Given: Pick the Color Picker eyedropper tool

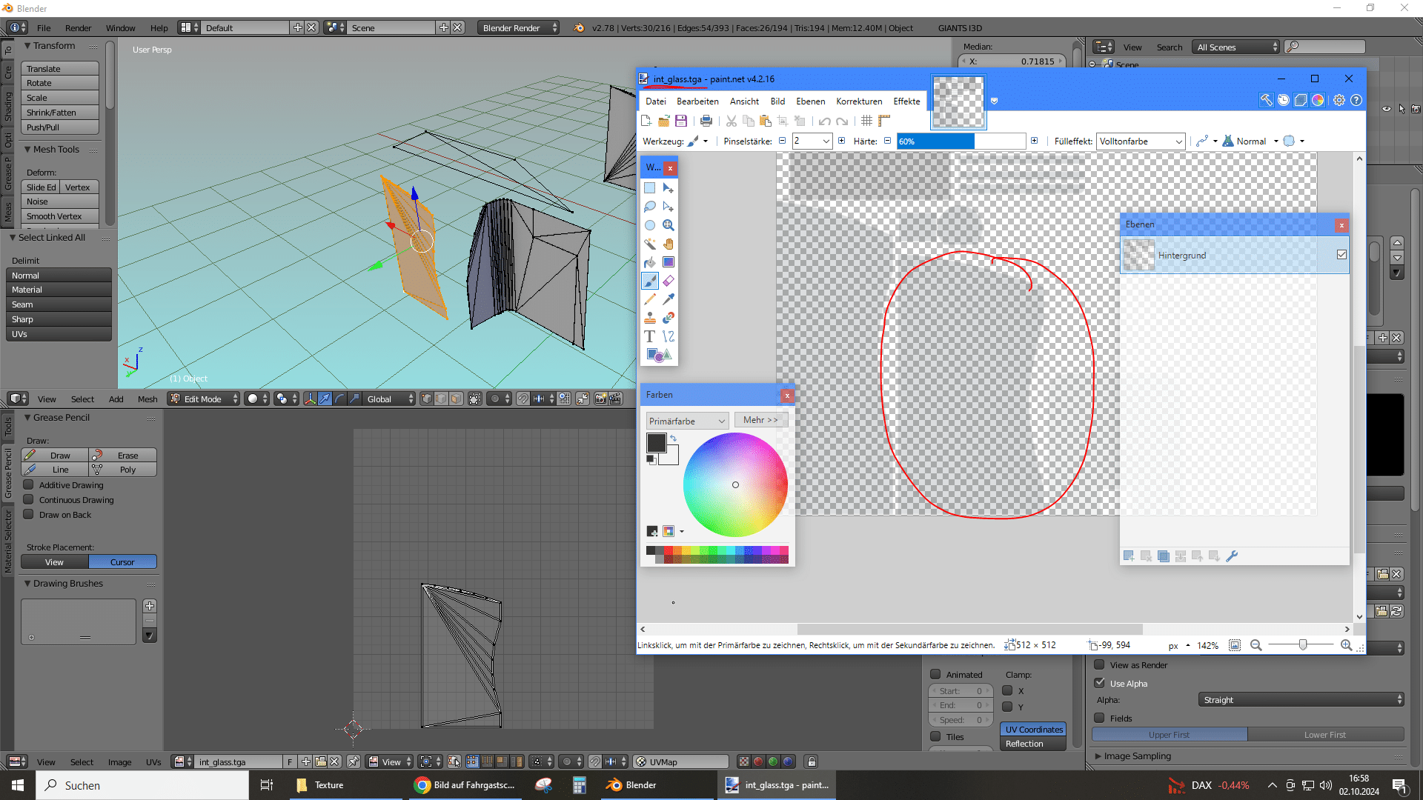Looking at the screenshot, I should coord(669,299).
